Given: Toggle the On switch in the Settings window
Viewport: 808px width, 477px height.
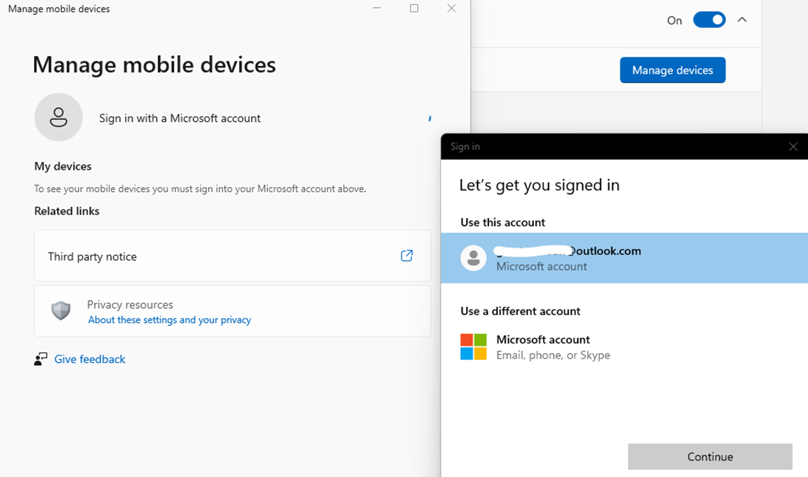Looking at the screenshot, I should (709, 20).
